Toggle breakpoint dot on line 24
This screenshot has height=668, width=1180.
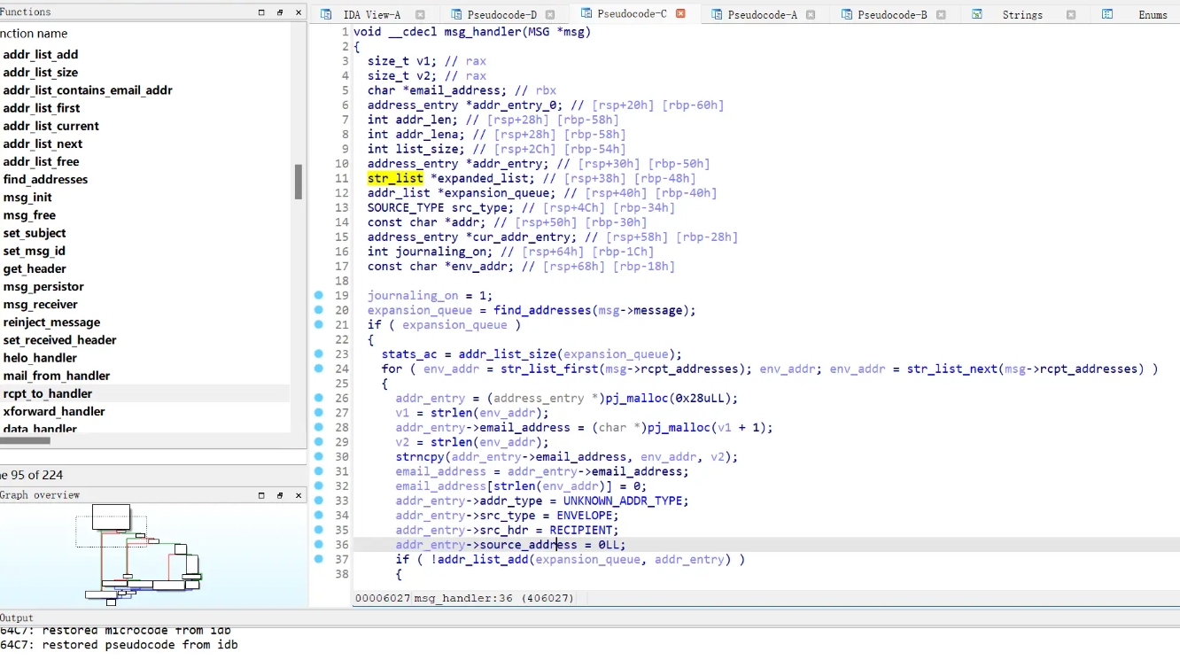(x=319, y=369)
